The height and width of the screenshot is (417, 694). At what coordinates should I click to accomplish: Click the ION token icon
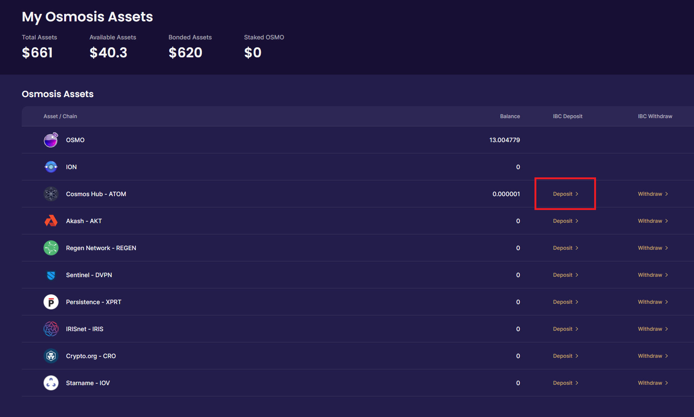coord(51,167)
